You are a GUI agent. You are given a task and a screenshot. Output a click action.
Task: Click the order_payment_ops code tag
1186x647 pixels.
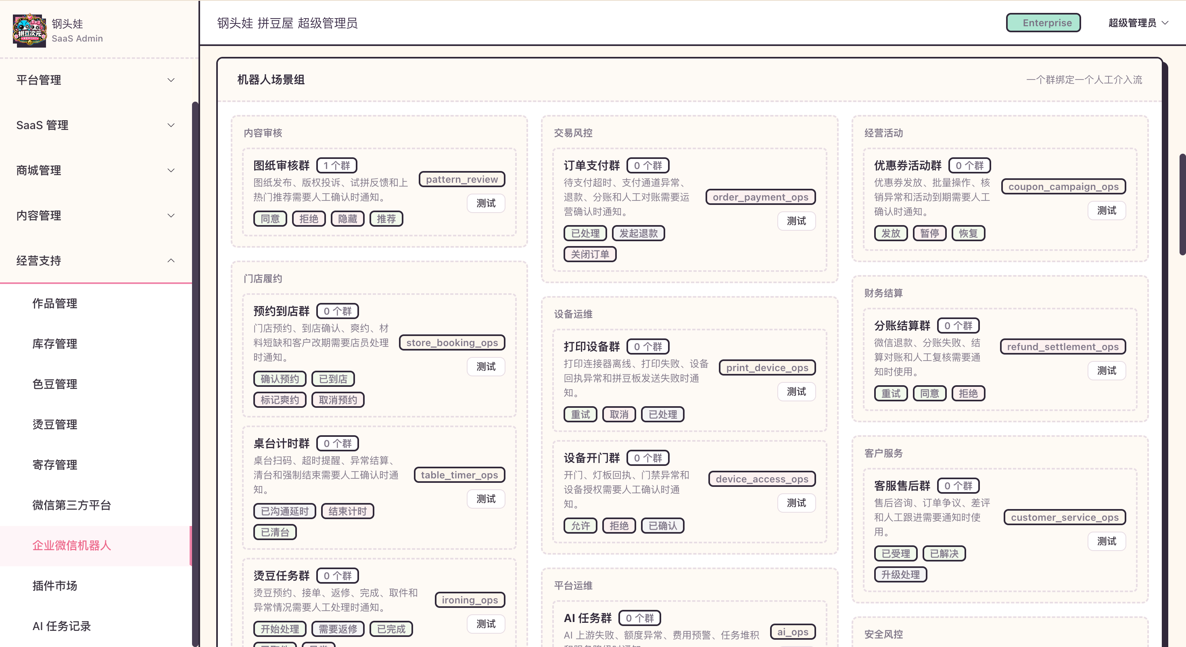pyautogui.click(x=760, y=197)
